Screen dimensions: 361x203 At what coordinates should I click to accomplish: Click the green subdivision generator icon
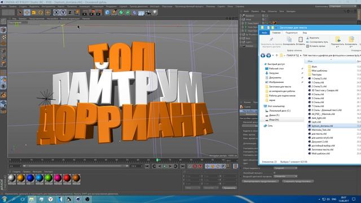[x=121, y=12]
